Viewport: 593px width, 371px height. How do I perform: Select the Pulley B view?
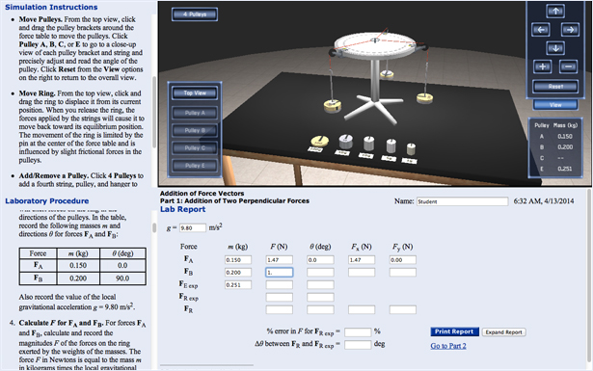[x=195, y=130]
